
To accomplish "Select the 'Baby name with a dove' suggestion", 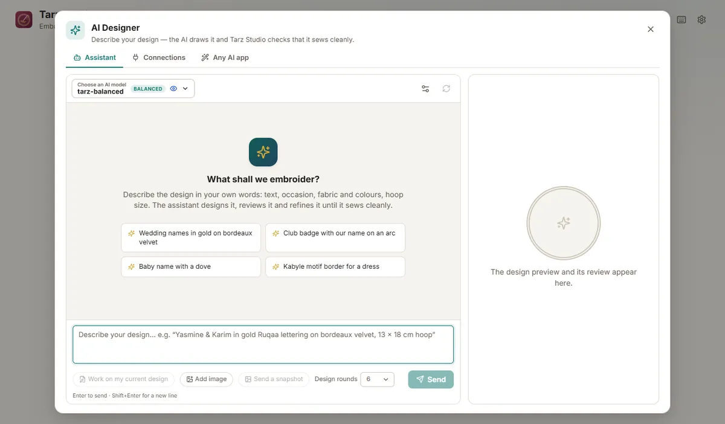I will click(191, 266).
